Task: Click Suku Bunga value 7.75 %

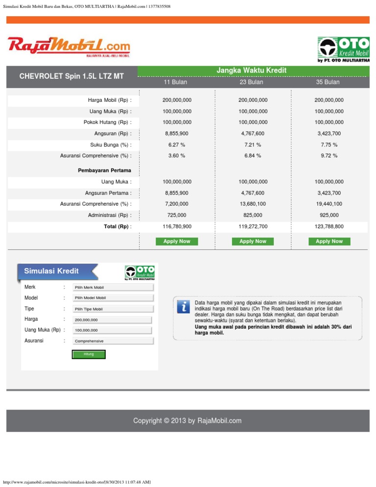Action: click(329, 145)
